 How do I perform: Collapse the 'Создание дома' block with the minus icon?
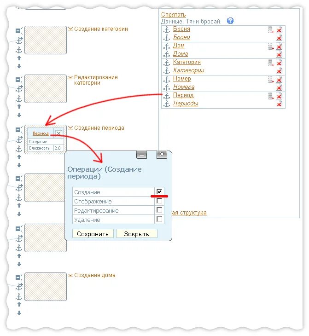coord(18,278)
